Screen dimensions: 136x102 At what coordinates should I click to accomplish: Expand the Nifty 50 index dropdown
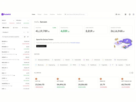14,20
